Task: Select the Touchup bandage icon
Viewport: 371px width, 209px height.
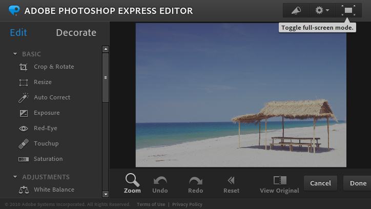Action: coord(24,144)
